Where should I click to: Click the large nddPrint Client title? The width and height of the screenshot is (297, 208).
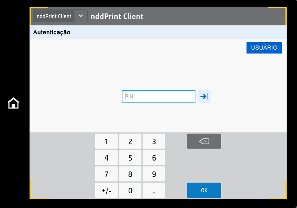click(x=117, y=16)
